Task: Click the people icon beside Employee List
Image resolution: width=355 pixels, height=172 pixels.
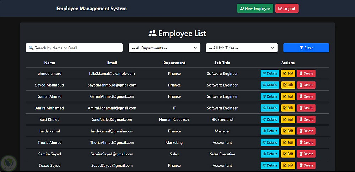Action: 153,34
